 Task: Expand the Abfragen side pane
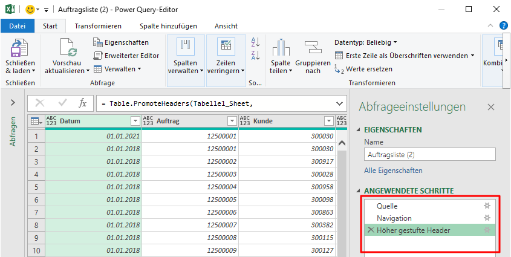click(13, 103)
